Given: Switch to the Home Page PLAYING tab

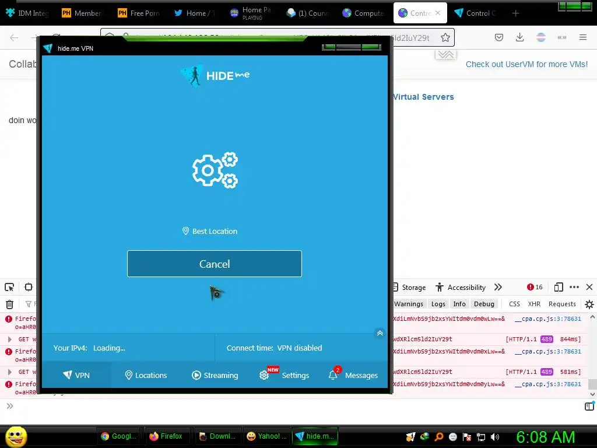Looking at the screenshot, I should pos(251,13).
